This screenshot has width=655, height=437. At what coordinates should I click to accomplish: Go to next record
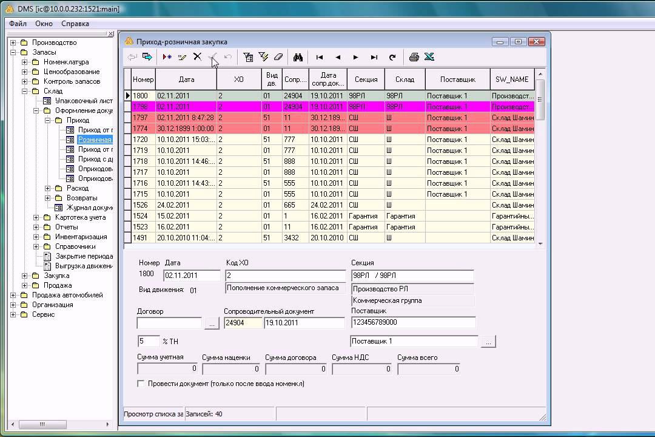[356, 57]
